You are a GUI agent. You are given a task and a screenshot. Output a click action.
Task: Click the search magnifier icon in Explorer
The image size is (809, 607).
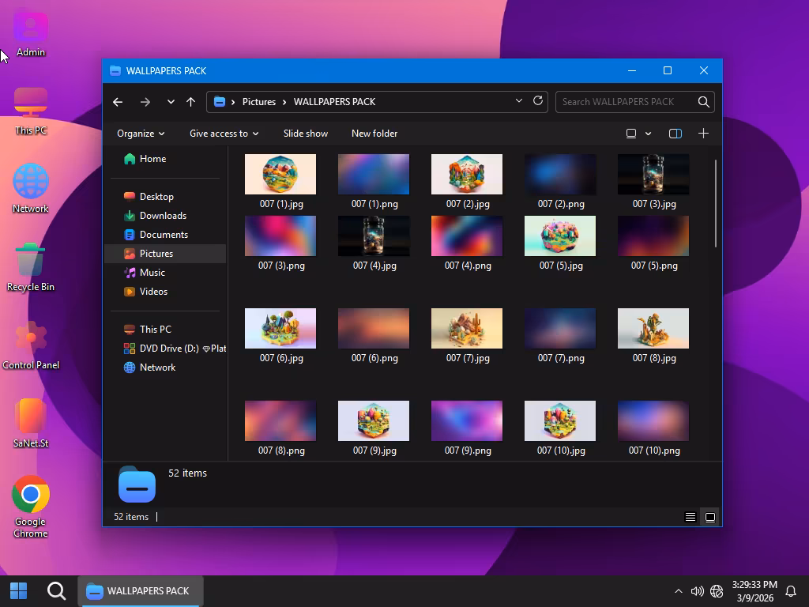click(x=703, y=101)
